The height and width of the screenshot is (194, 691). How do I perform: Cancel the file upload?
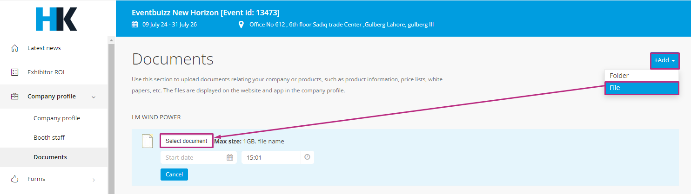(x=174, y=175)
